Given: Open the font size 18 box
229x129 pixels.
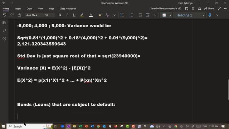Looking at the screenshot, I should (x=49, y=15).
